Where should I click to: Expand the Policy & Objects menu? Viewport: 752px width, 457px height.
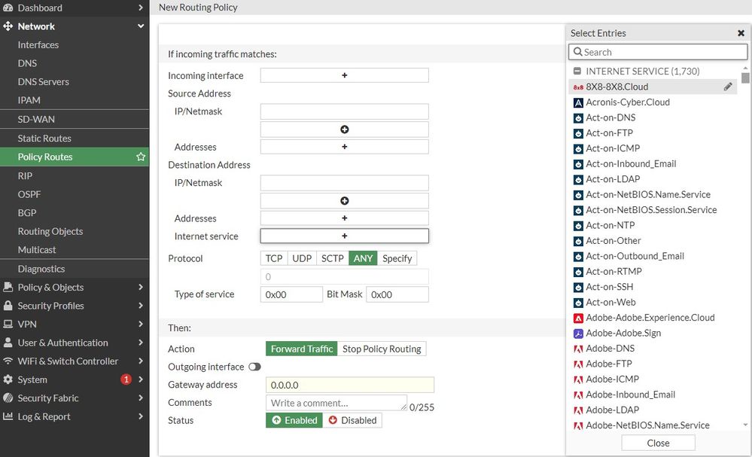141,287
